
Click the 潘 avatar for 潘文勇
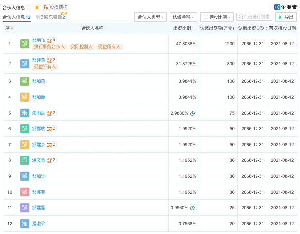coord(25,160)
